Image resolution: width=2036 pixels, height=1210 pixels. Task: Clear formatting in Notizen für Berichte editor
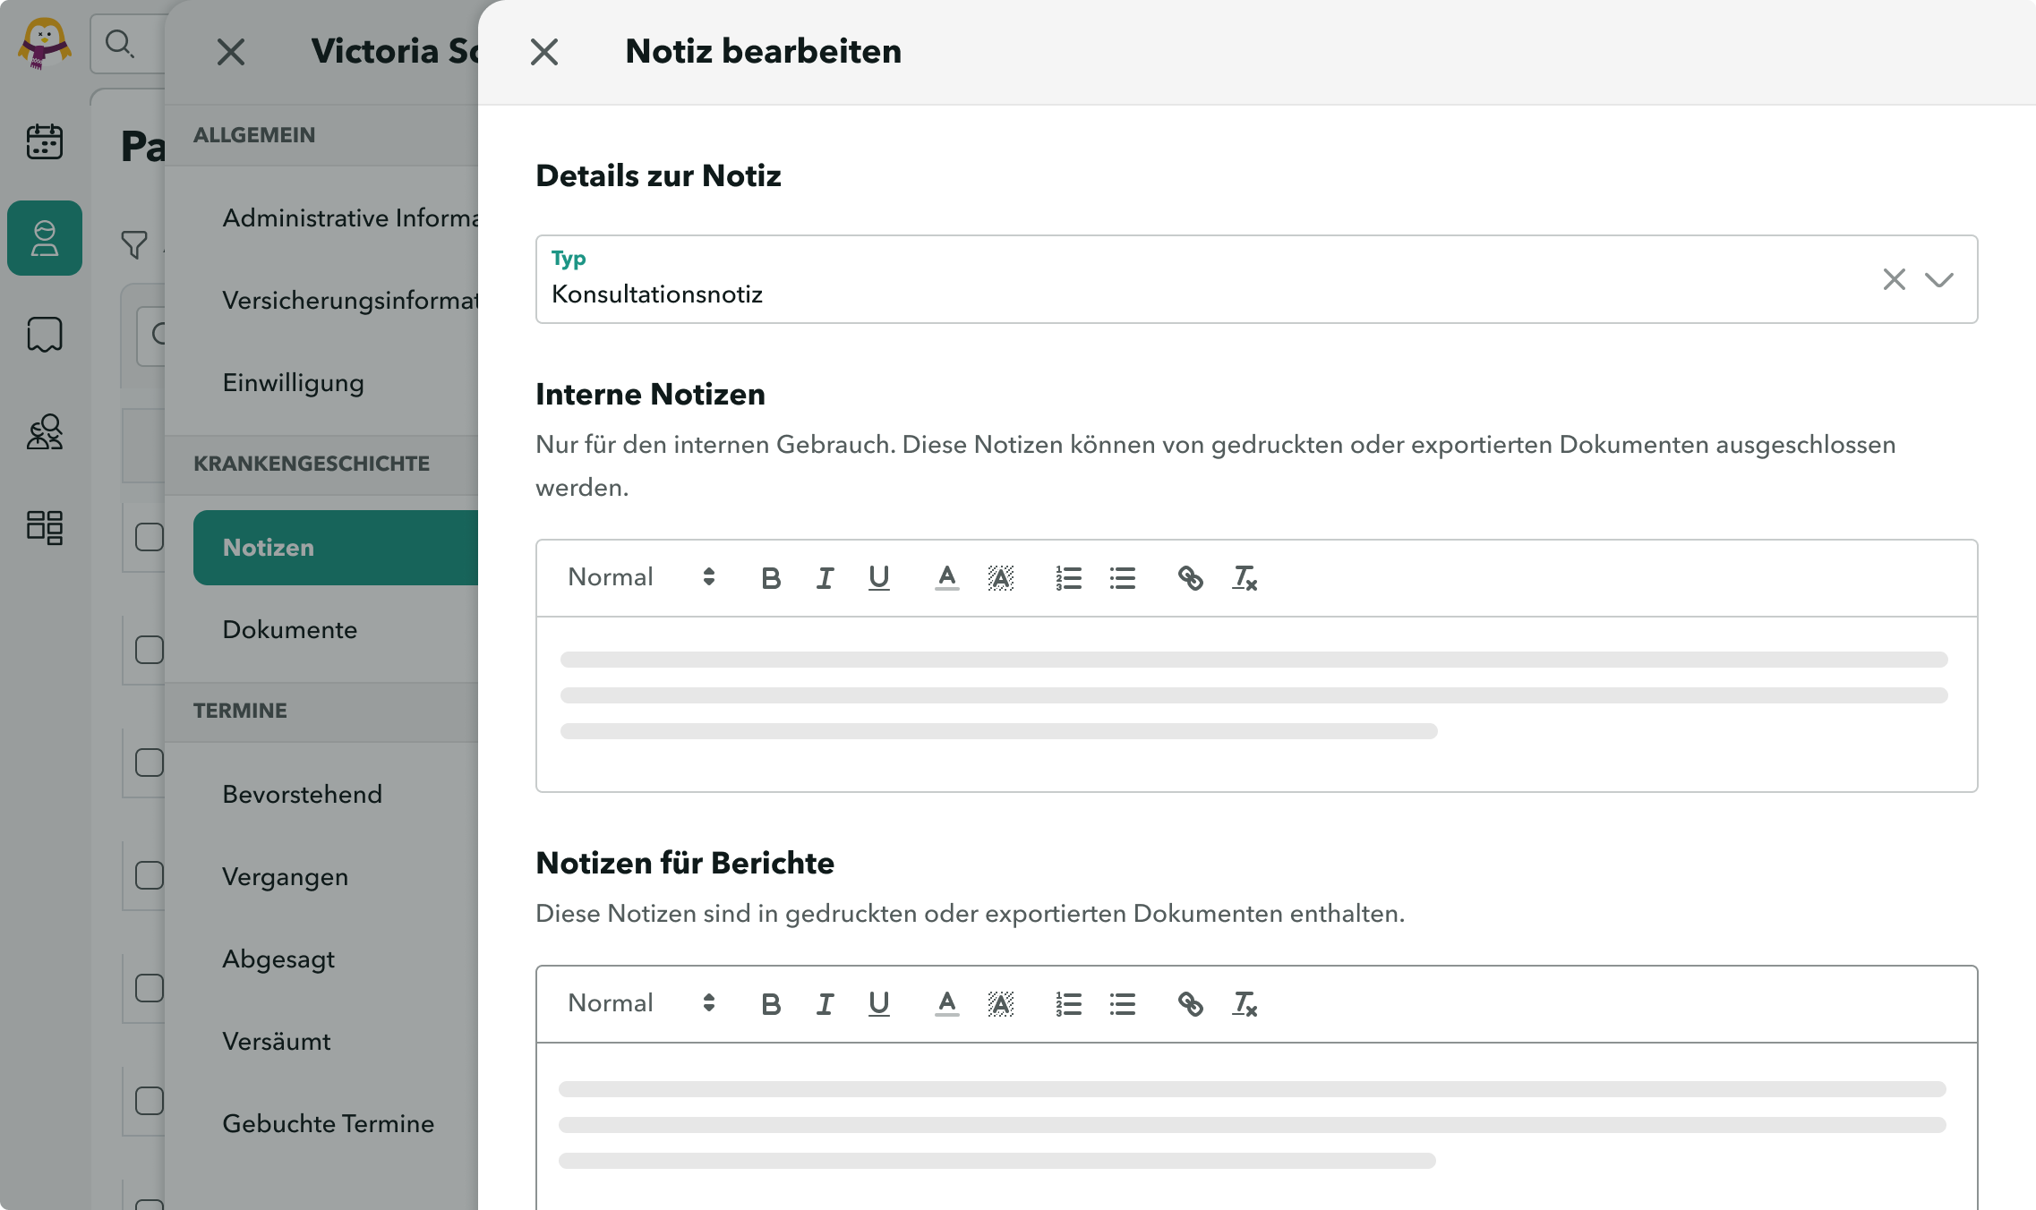[x=1245, y=1004]
